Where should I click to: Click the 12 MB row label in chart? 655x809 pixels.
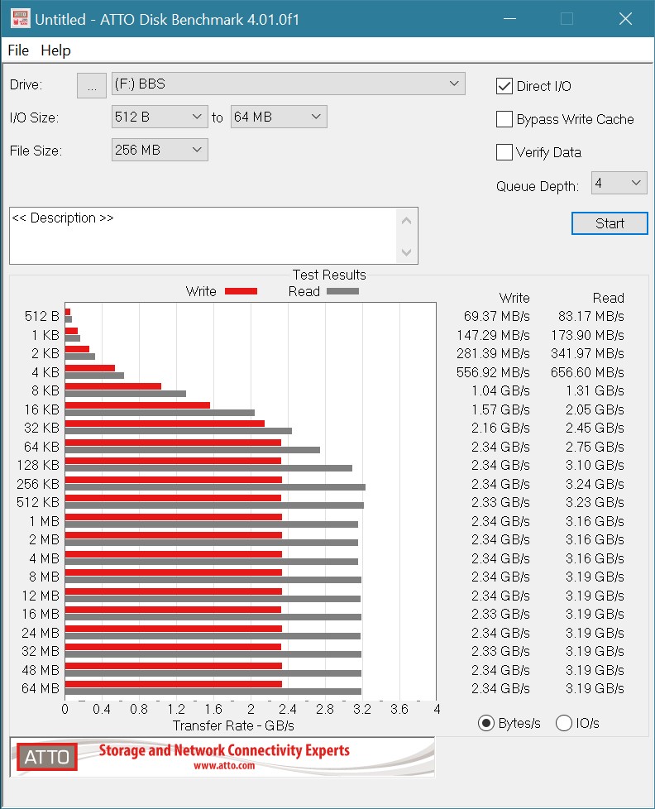41,596
